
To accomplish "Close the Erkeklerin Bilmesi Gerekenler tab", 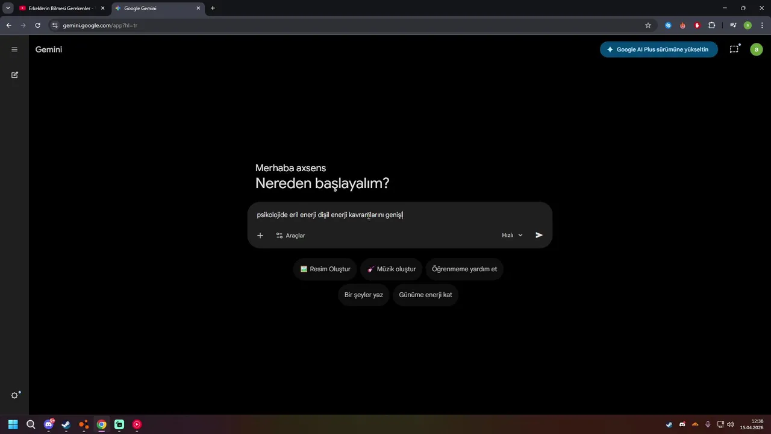I will 102,8.
